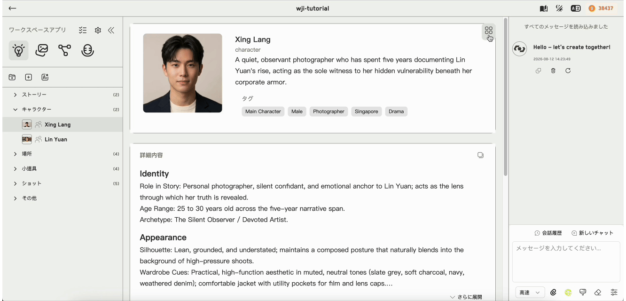Collapse the キャラクター tree section
Viewport: 626px width, 301px height.
point(16,110)
